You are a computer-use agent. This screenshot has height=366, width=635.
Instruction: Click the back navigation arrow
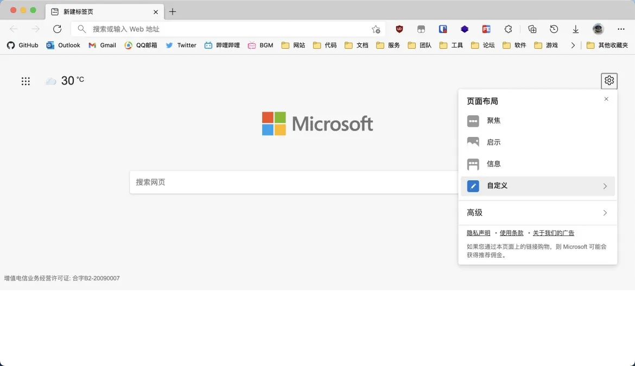pos(14,29)
